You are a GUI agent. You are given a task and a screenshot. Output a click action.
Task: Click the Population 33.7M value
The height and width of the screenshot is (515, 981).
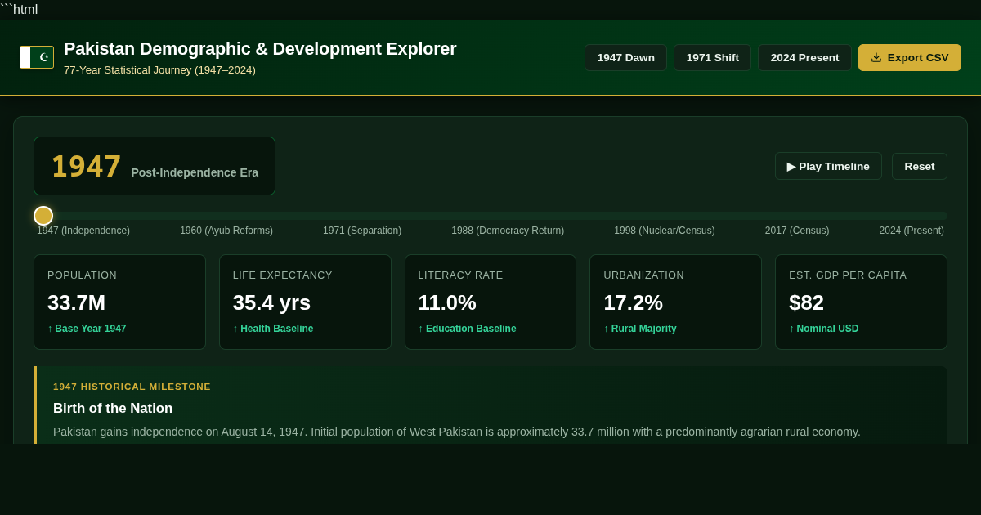76,302
